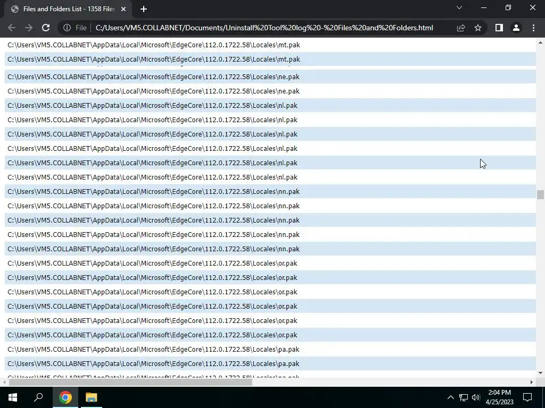Share this page using the share icon

[x=461, y=28]
